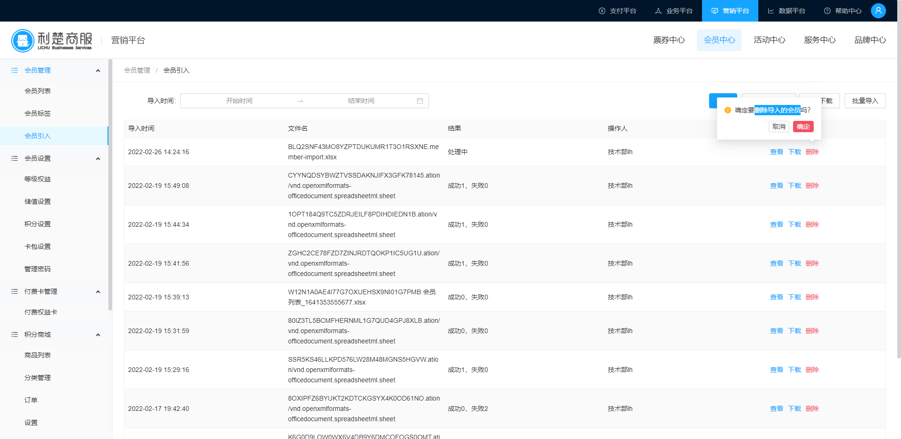
Task: Click 会员管理 breadcrumb link
Action: pyautogui.click(x=137, y=70)
